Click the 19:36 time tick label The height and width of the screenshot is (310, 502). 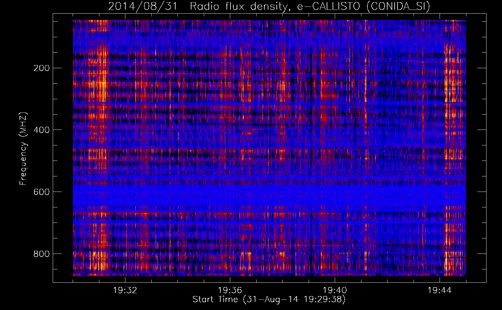(x=230, y=290)
